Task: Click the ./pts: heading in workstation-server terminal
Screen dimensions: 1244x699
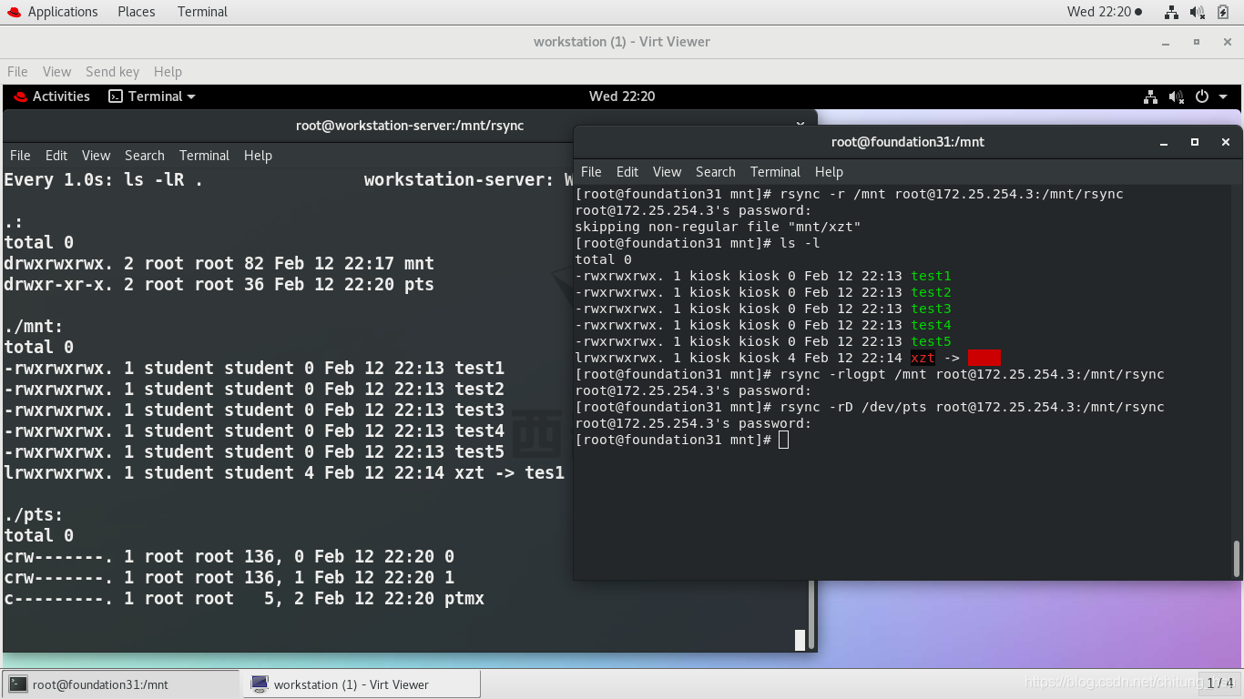Action: point(34,515)
